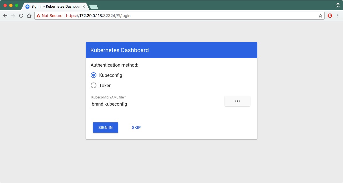This screenshot has height=183, width=343.
Task: Click the Kubernetes Dashboard header title
Action: point(120,50)
